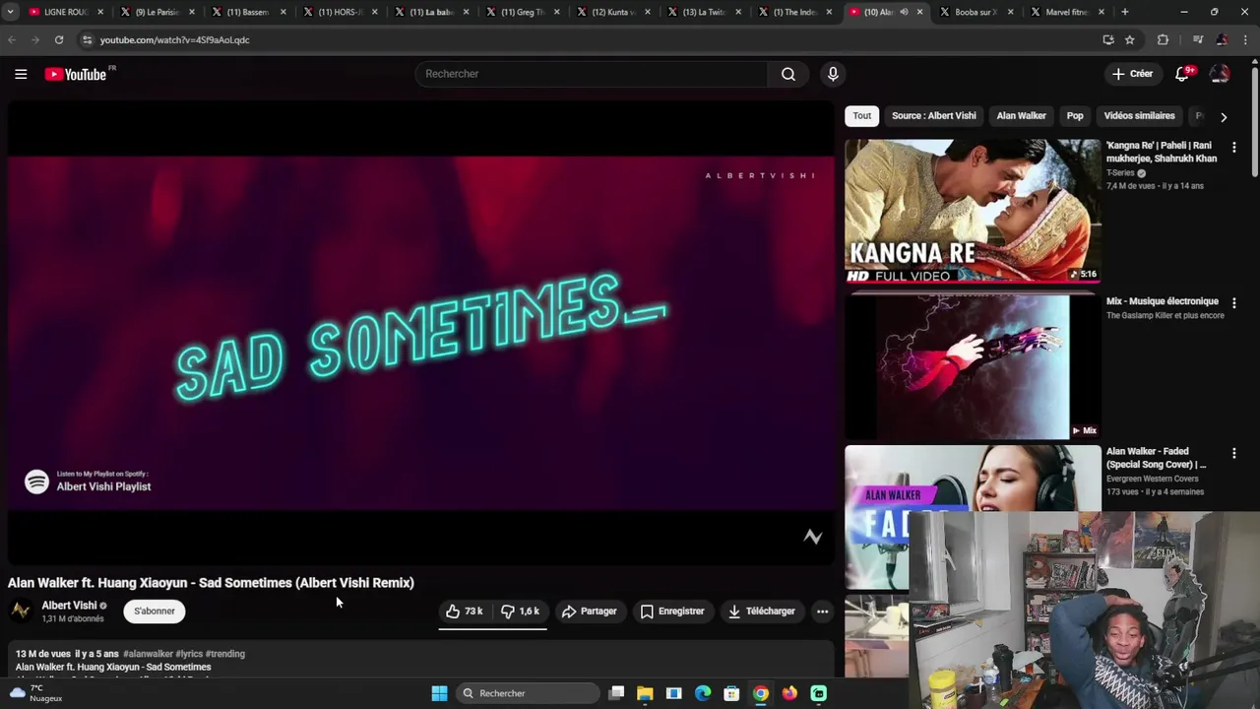Start voice search with the microphone
Viewport: 1260px width, 709px height.
click(833, 74)
